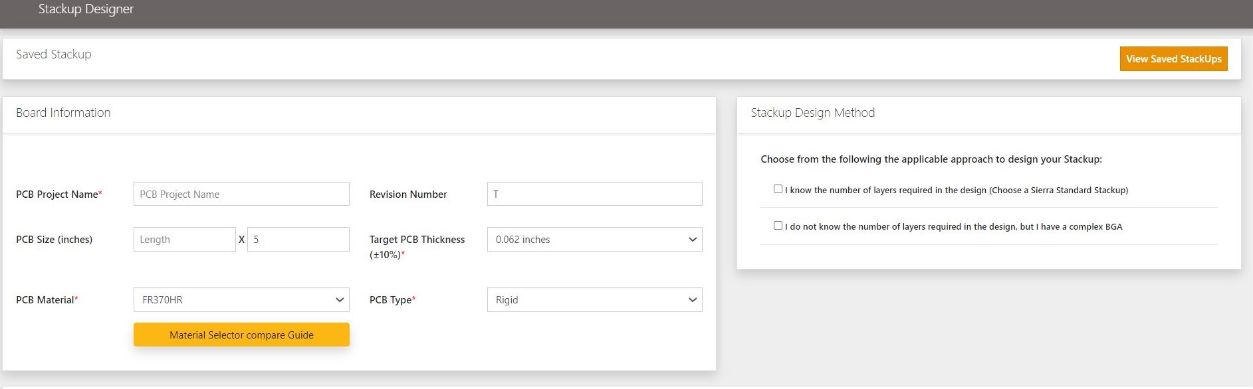Screen dimensions: 1253x389
Task: Click the PCB Size (inches) label
Action: point(54,240)
